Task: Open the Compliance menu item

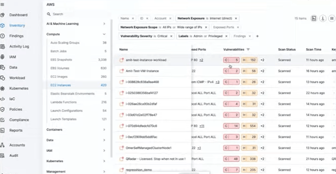Action: click(x=19, y=120)
